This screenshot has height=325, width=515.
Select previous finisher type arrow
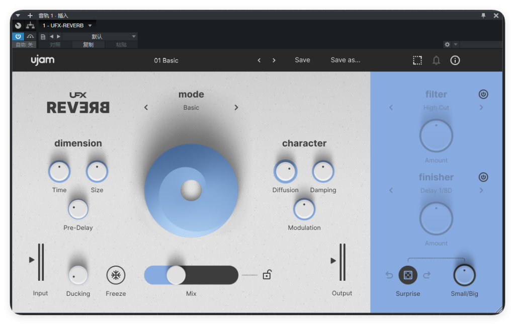[391, 190]
